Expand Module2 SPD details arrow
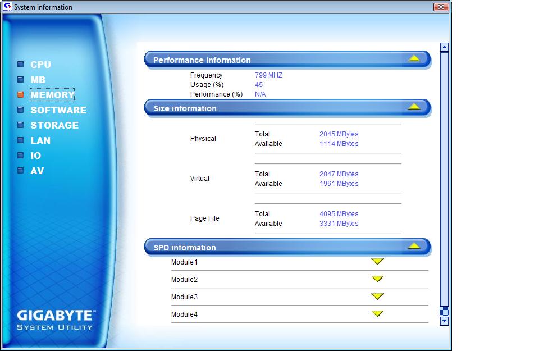This screenshot has height=351, width=539. tap(377, 279)
